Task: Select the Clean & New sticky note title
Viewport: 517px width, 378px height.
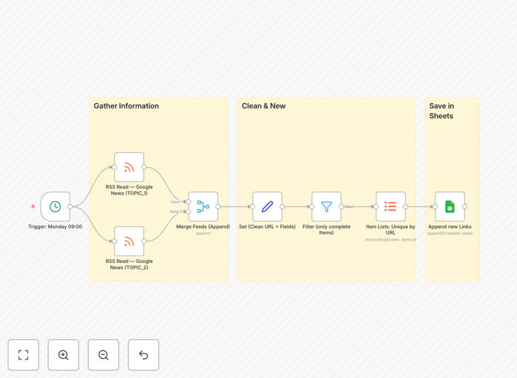Action: click(263, 106)
